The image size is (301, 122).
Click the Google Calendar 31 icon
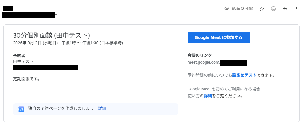point(21,109)
